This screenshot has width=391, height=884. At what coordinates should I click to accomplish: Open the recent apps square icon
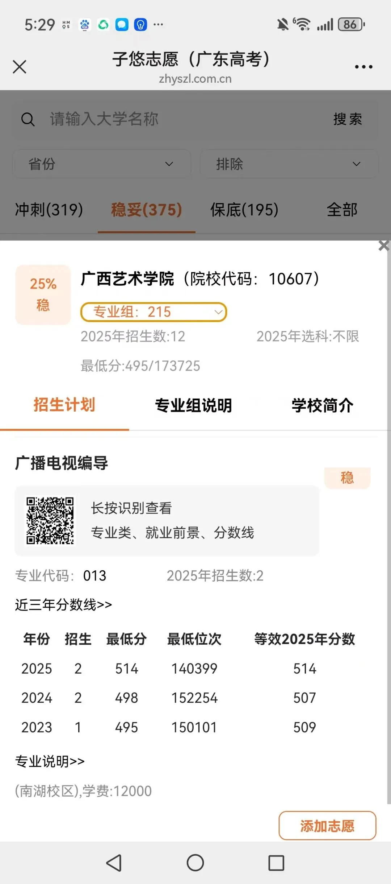(x=276, y=863)
